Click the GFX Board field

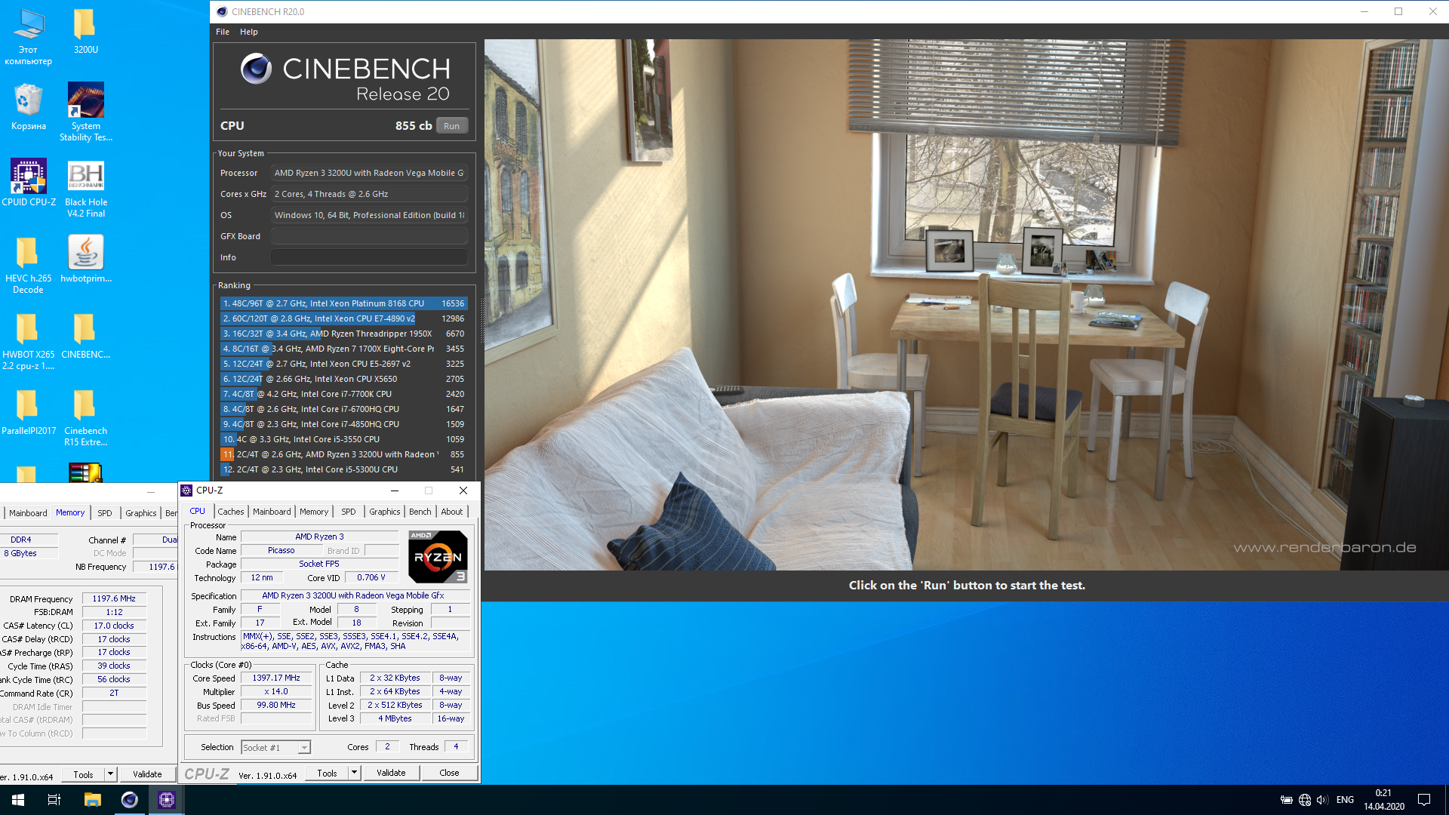click(x=369, y=236)
